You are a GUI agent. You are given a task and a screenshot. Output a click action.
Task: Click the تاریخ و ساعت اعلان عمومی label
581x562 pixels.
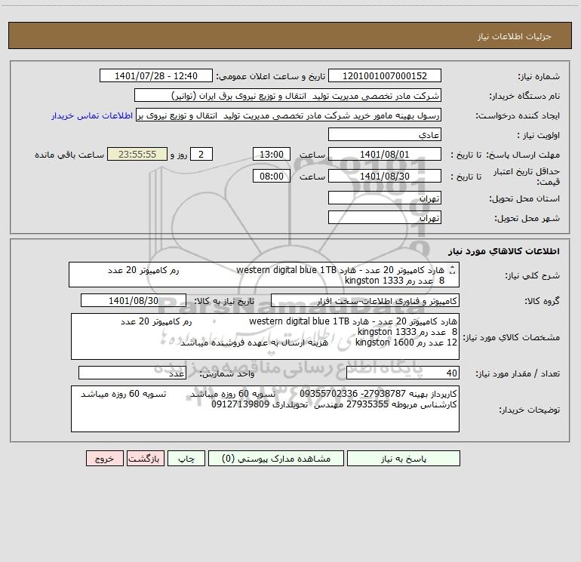click(x=271, y=76)
